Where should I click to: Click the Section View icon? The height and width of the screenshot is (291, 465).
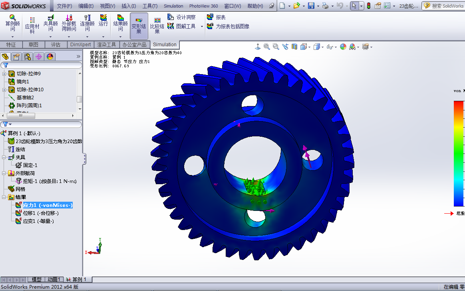(x=294, y=47)
